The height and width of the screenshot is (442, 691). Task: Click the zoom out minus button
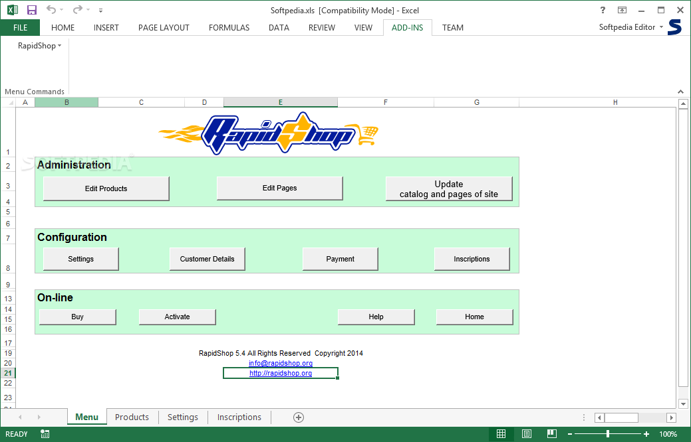pyautogui.click(x=569, y=434)
